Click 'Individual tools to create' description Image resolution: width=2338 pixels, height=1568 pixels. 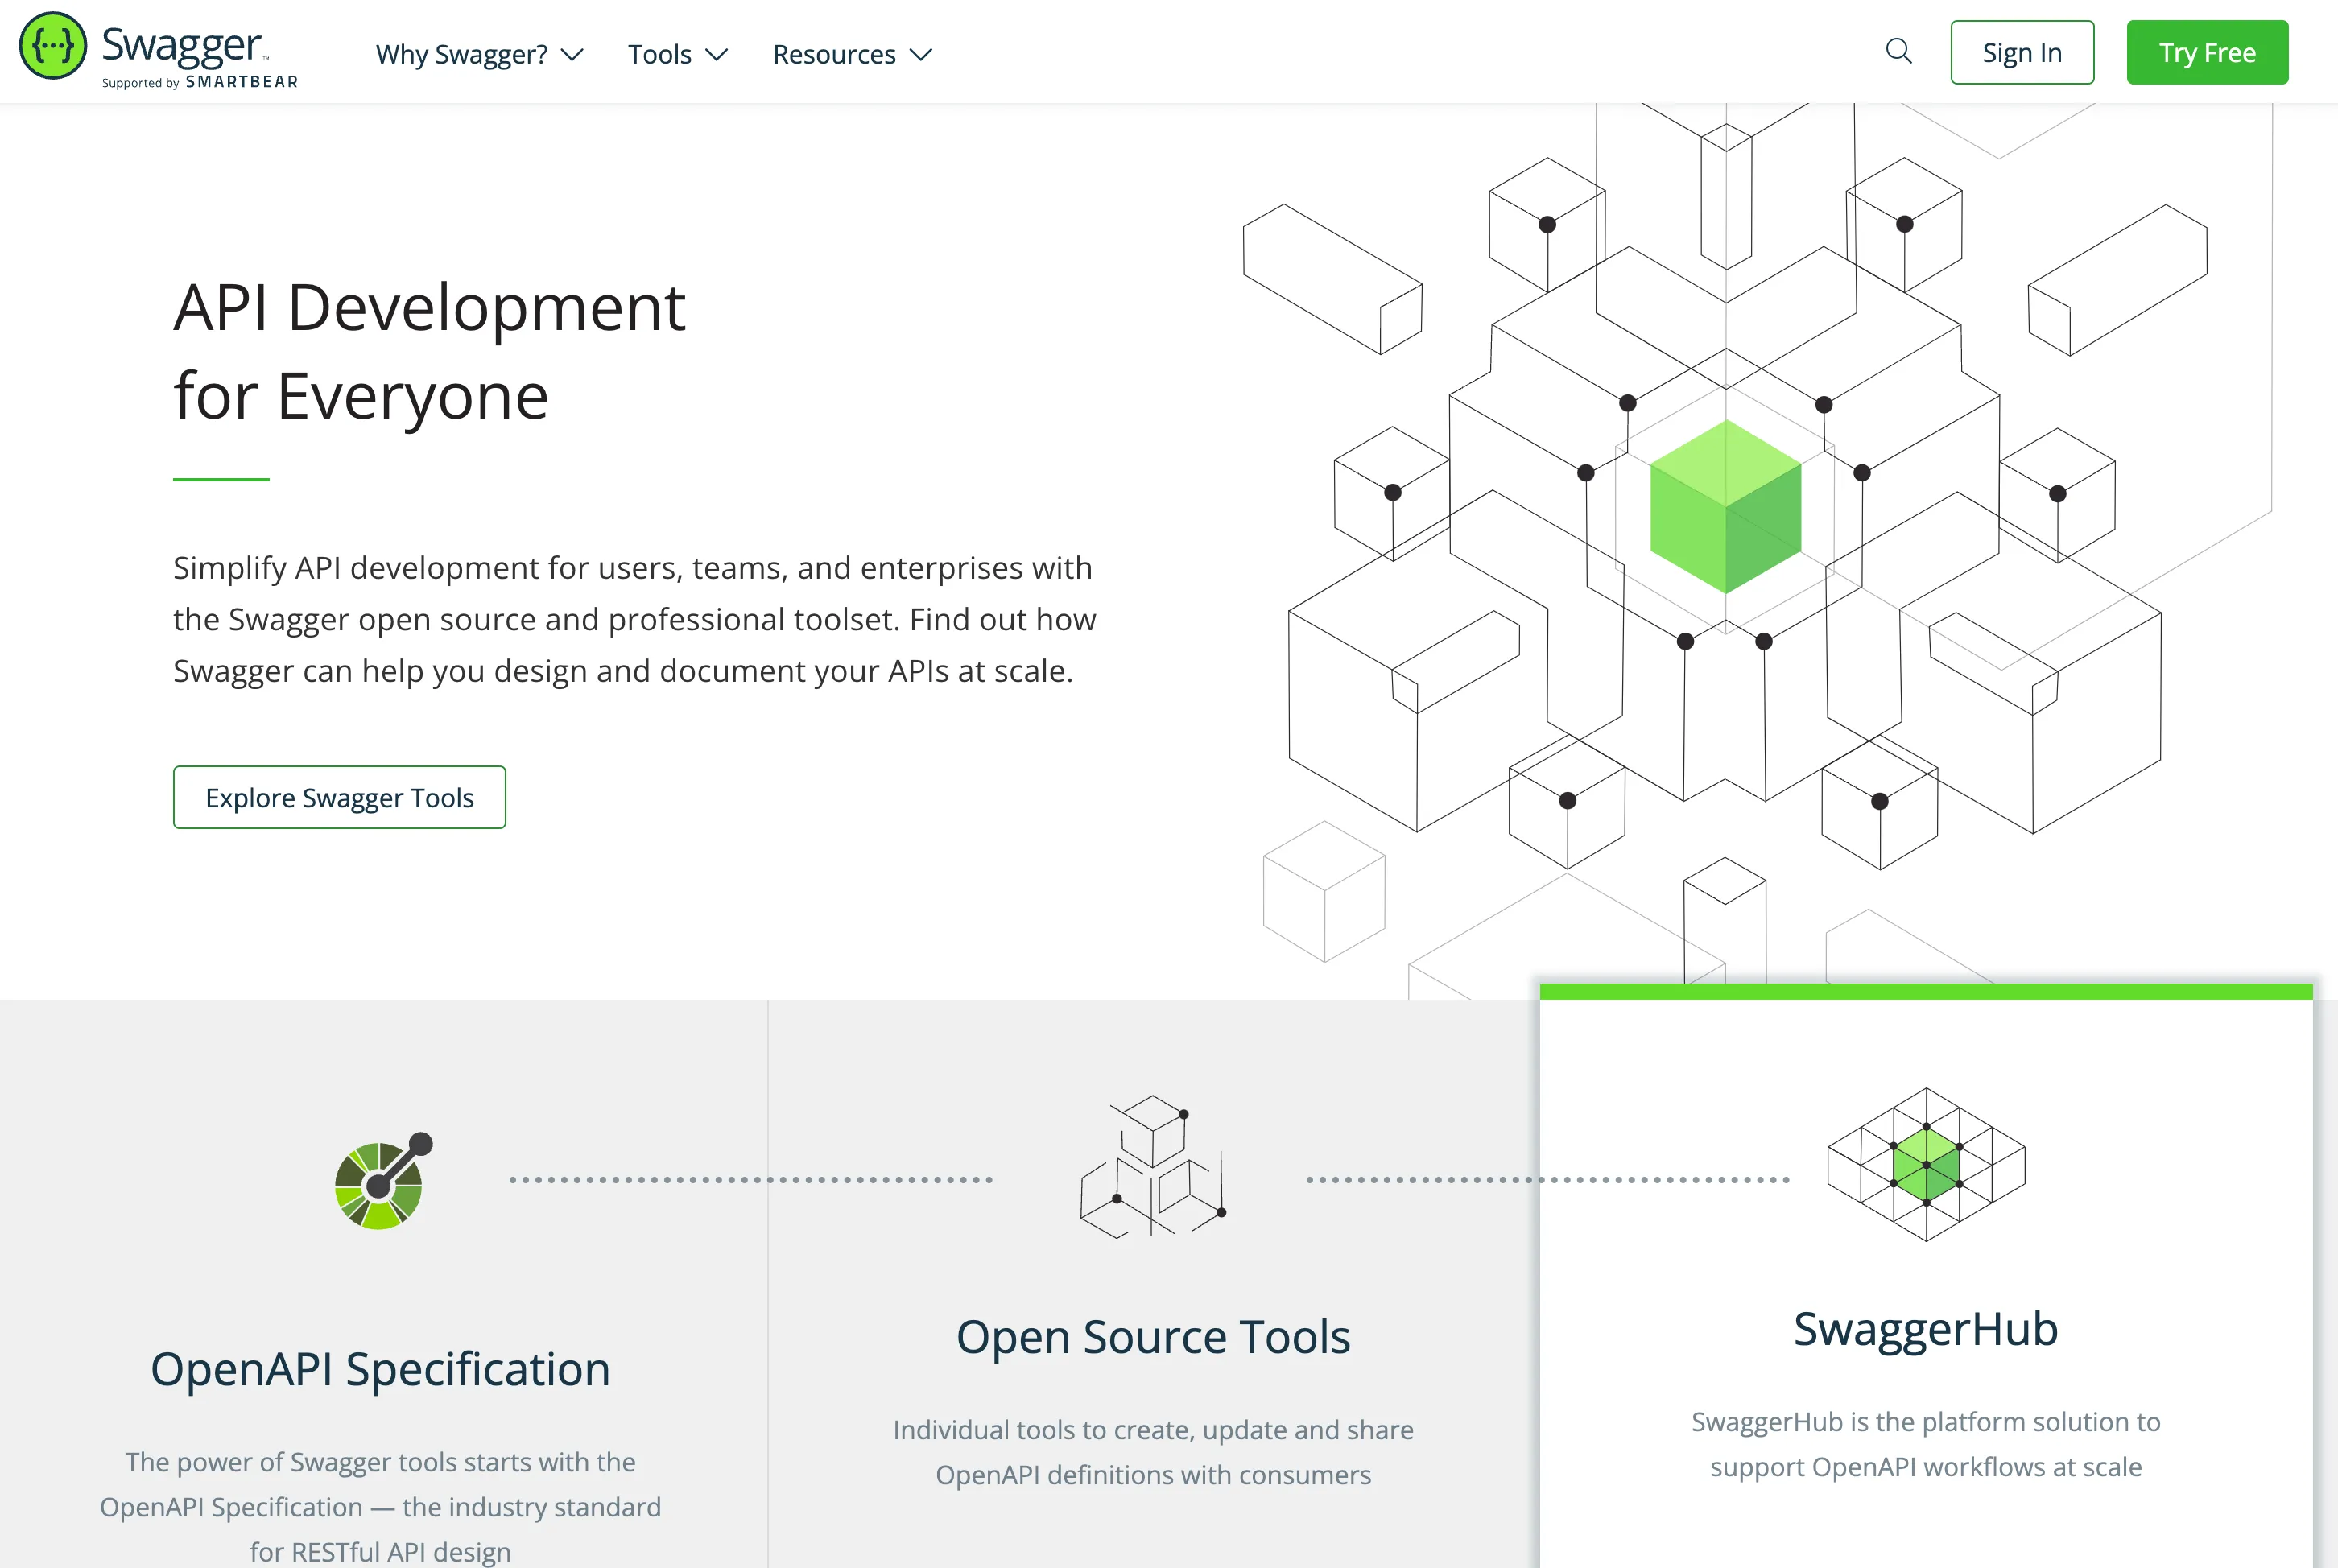[1153, 1452]
